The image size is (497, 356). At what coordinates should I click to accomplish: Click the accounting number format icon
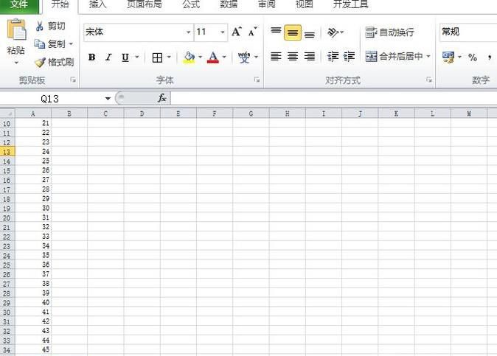pyautogui.click(x=448, y=57)
